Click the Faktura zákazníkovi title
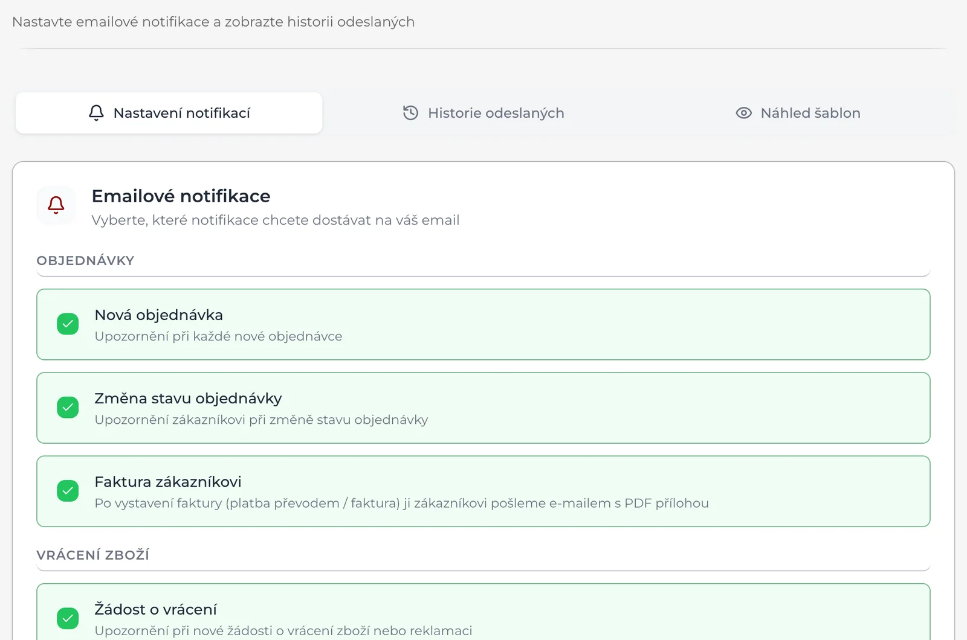Screen dimensions: 967x640 tap(168, 482)
